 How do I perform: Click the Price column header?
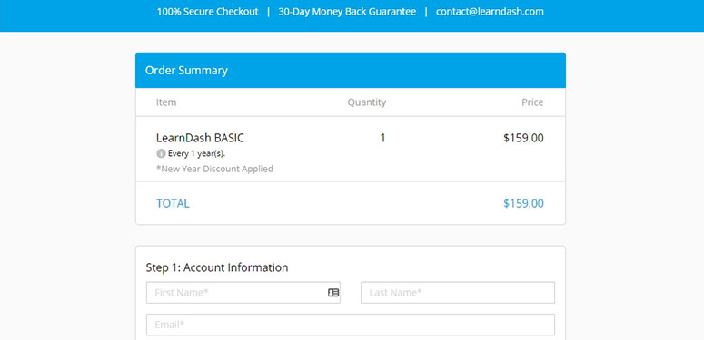pyautogui.click(x=532, y=102)
